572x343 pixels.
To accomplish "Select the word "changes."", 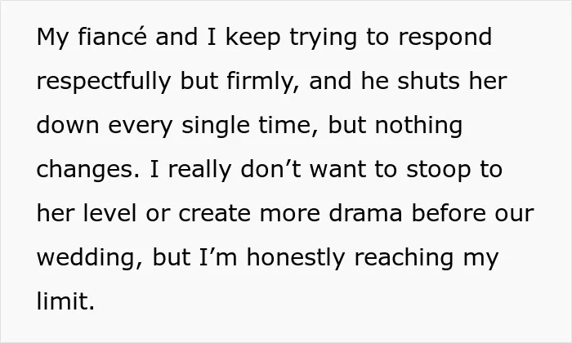I will click(x=88, y=170).
